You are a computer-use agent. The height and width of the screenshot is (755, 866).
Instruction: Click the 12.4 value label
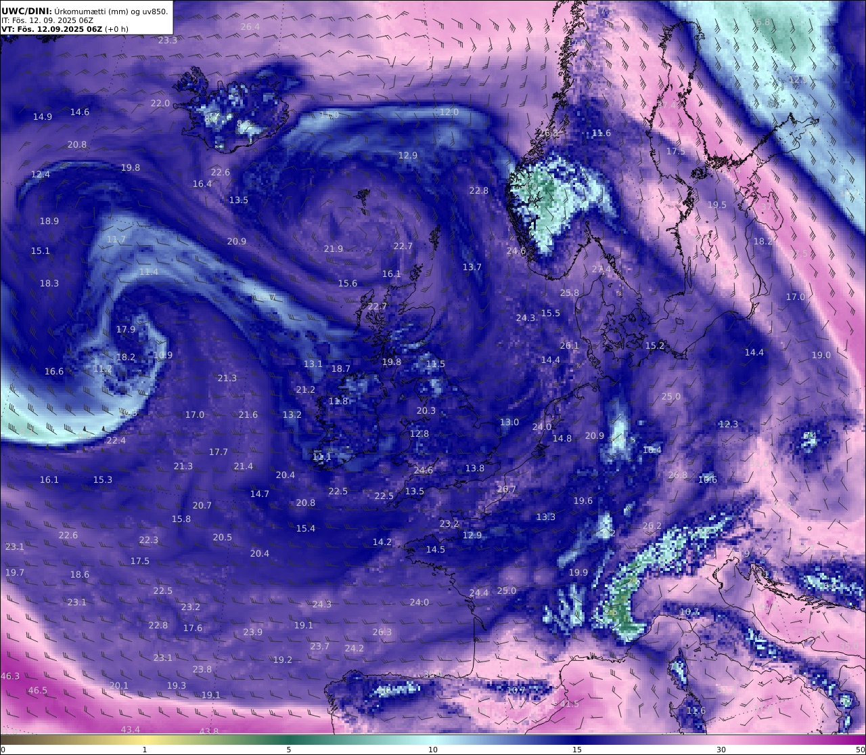pos(41,174)
